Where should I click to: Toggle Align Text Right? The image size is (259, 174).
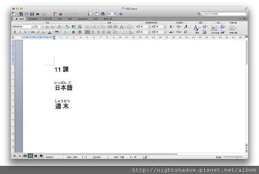coord(98,32)
